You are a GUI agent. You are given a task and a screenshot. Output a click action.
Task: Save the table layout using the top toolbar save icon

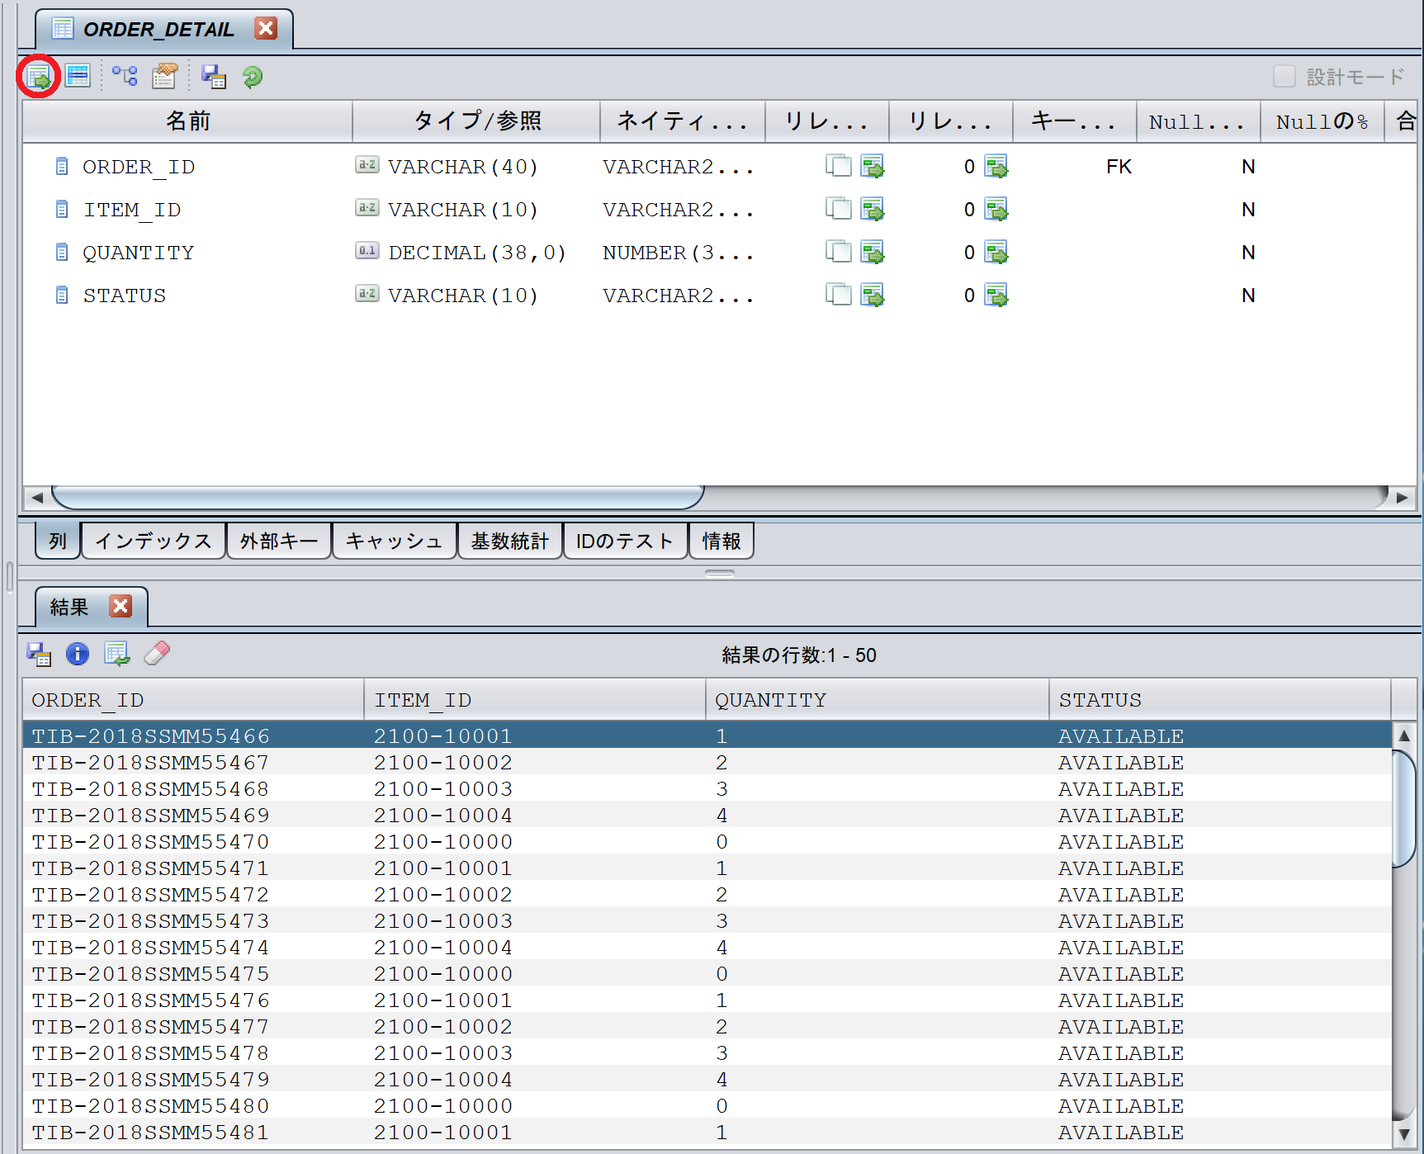[x=214, y=76]
